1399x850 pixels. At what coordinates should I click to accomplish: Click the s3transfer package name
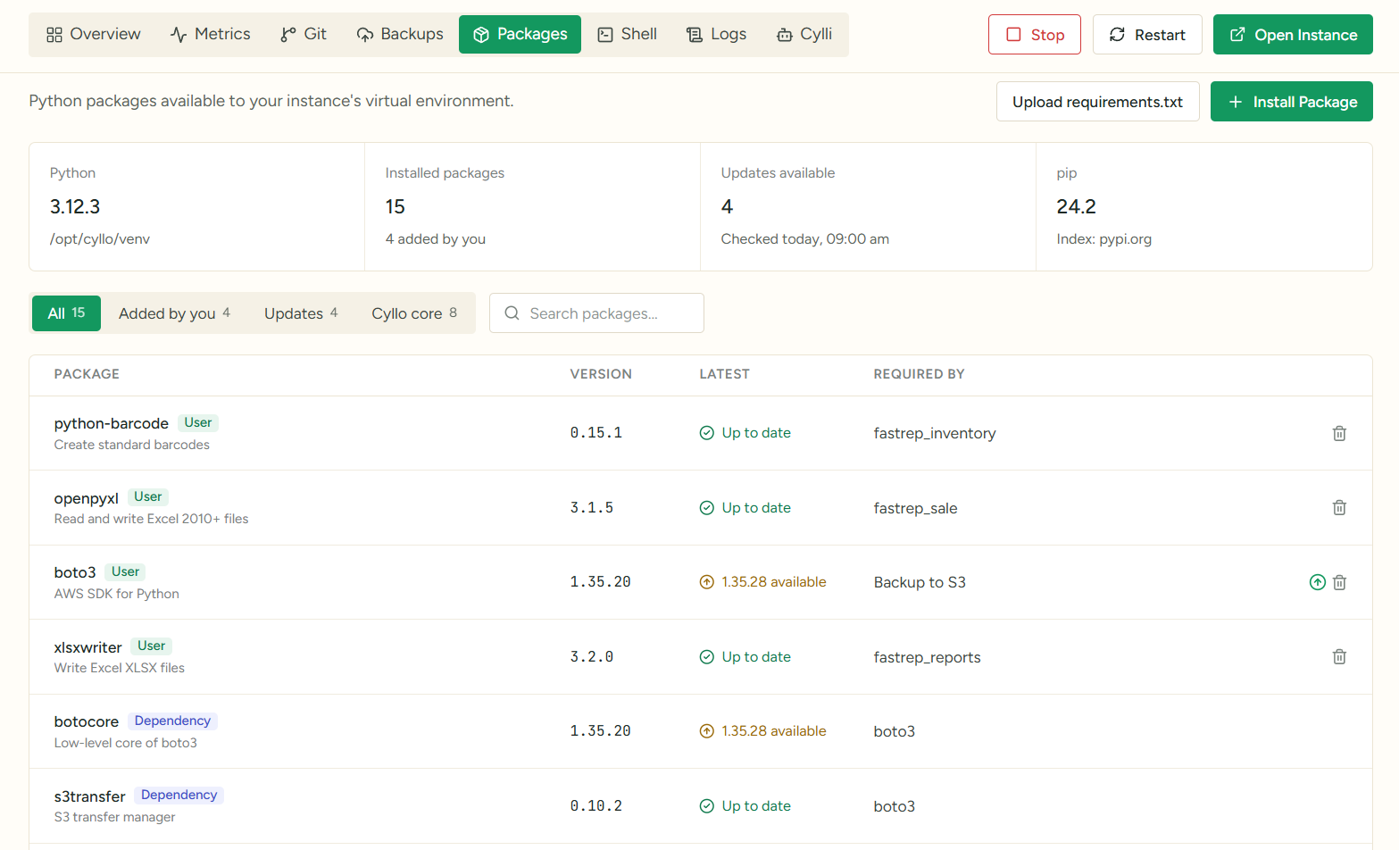(x=90, y=796)
